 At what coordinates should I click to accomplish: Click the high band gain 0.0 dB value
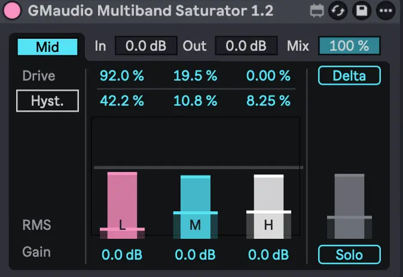pyautogui.click(x=268, y=255)
